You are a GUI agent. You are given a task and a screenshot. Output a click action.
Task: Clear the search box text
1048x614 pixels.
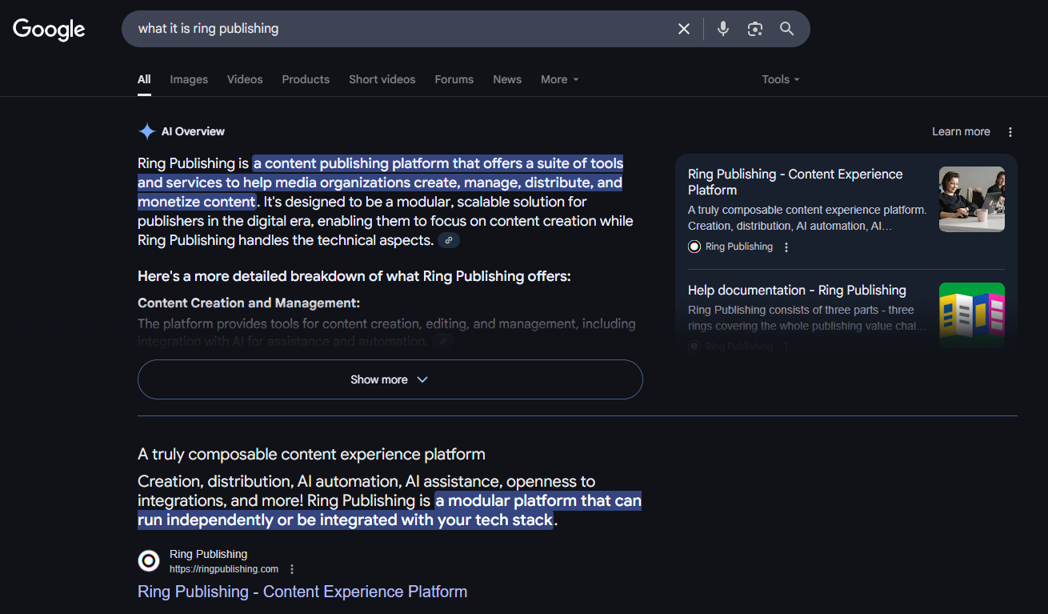684,29
